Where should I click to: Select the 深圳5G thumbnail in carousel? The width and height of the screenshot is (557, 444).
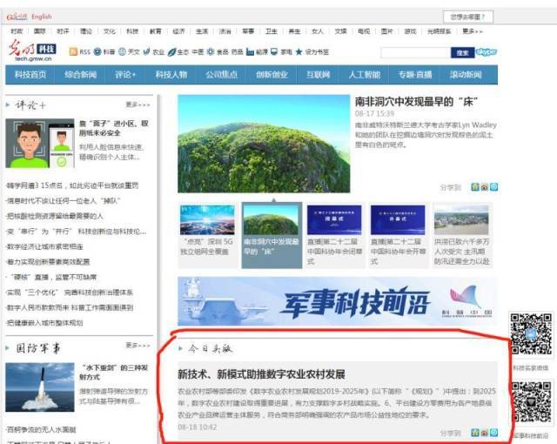[x=207, y=221]
